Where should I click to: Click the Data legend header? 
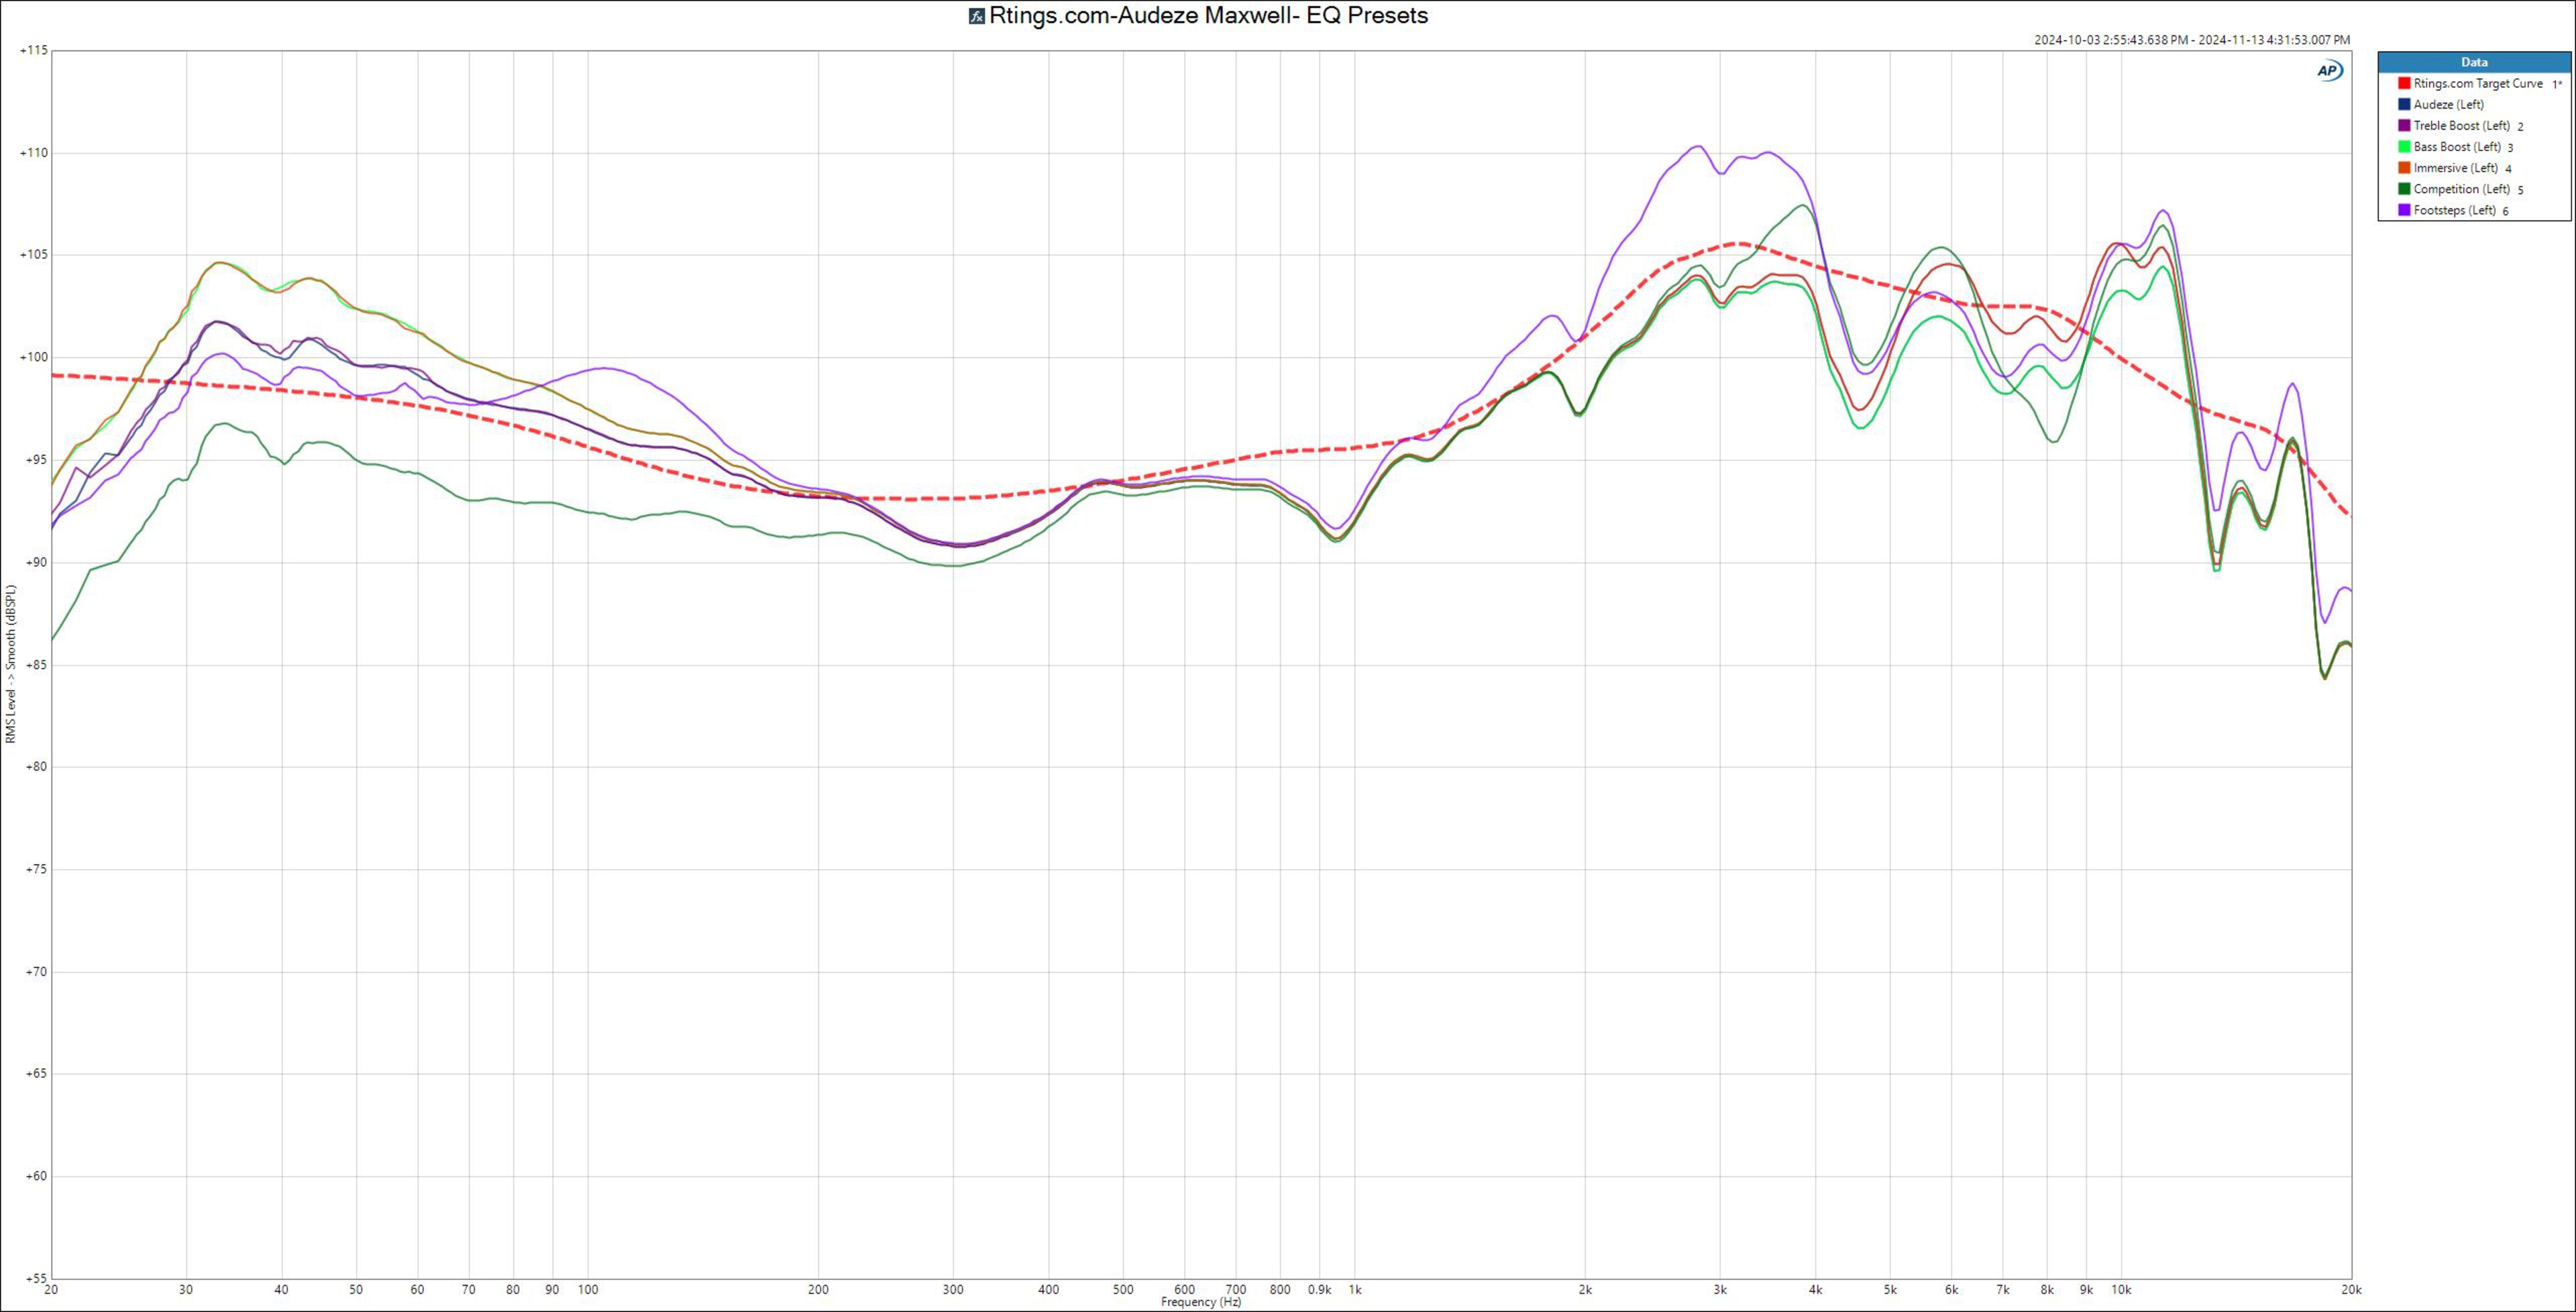click(x=2474, y=62)
